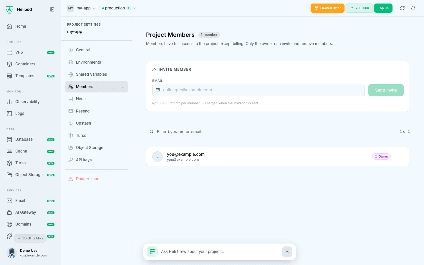The width and height of the screenshot is (424, 265).
Task: Go to the Email service
Action: coord(30,201)
